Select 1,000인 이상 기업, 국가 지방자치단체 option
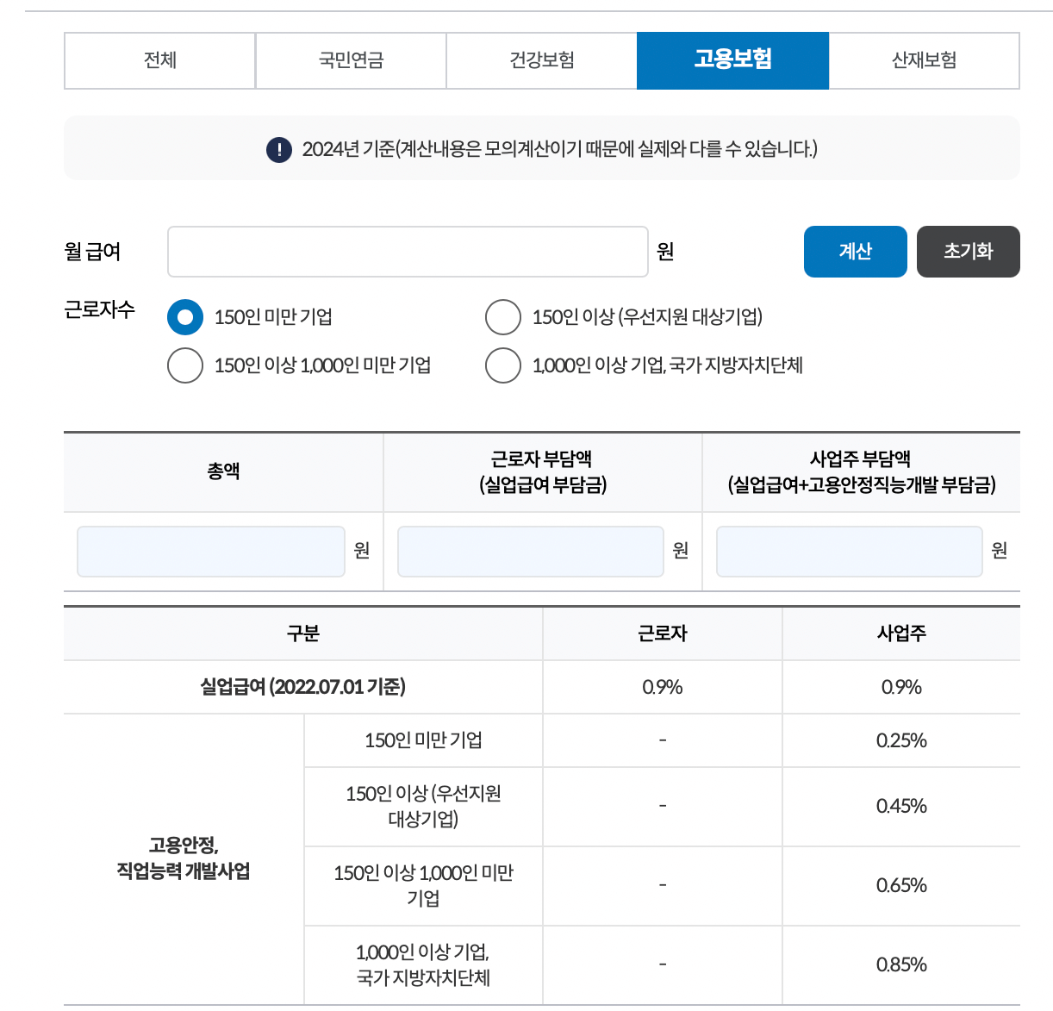This screenshot has height=1011, width=1053. (x=503, y=365)
